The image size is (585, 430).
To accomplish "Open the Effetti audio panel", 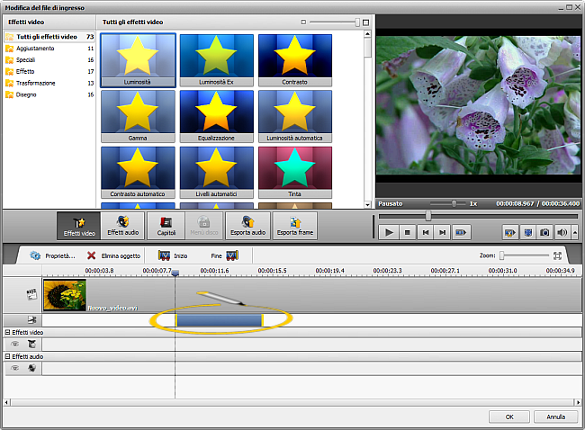I will tap(121, 225).
